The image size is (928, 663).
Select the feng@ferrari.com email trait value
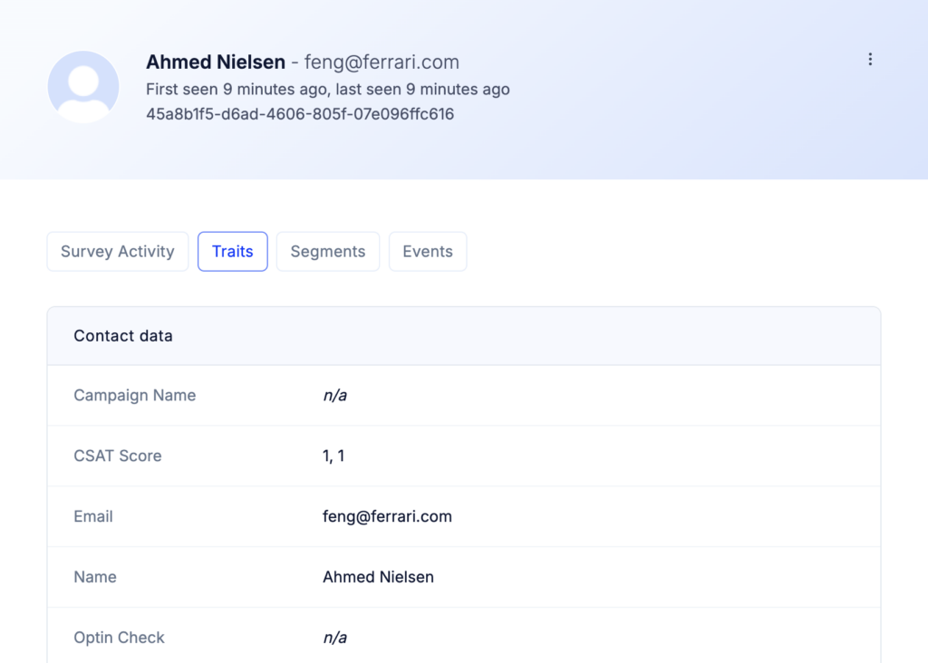pos(387,516)
